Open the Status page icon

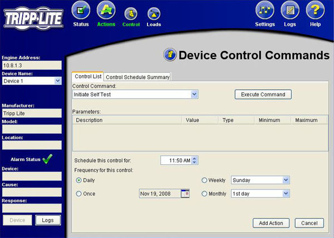[x=81, y=11]
